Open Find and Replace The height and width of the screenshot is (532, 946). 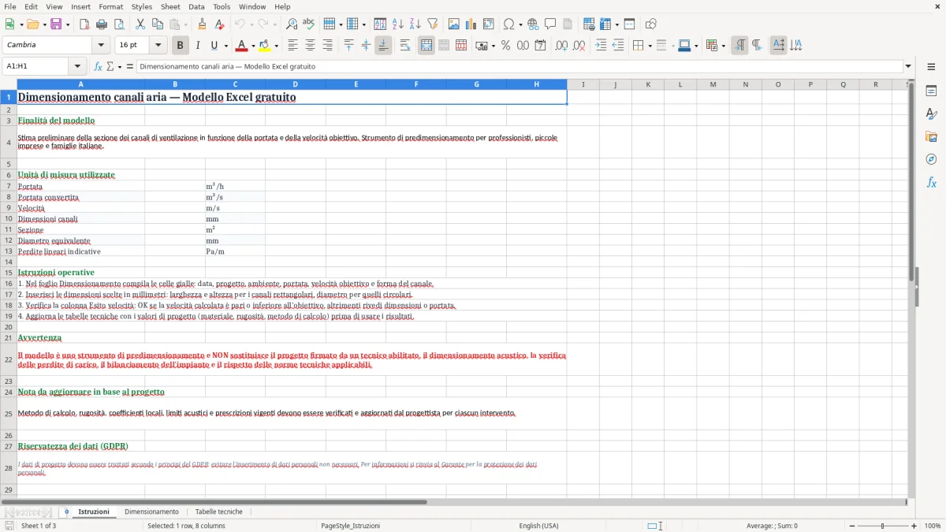(292, 24)
